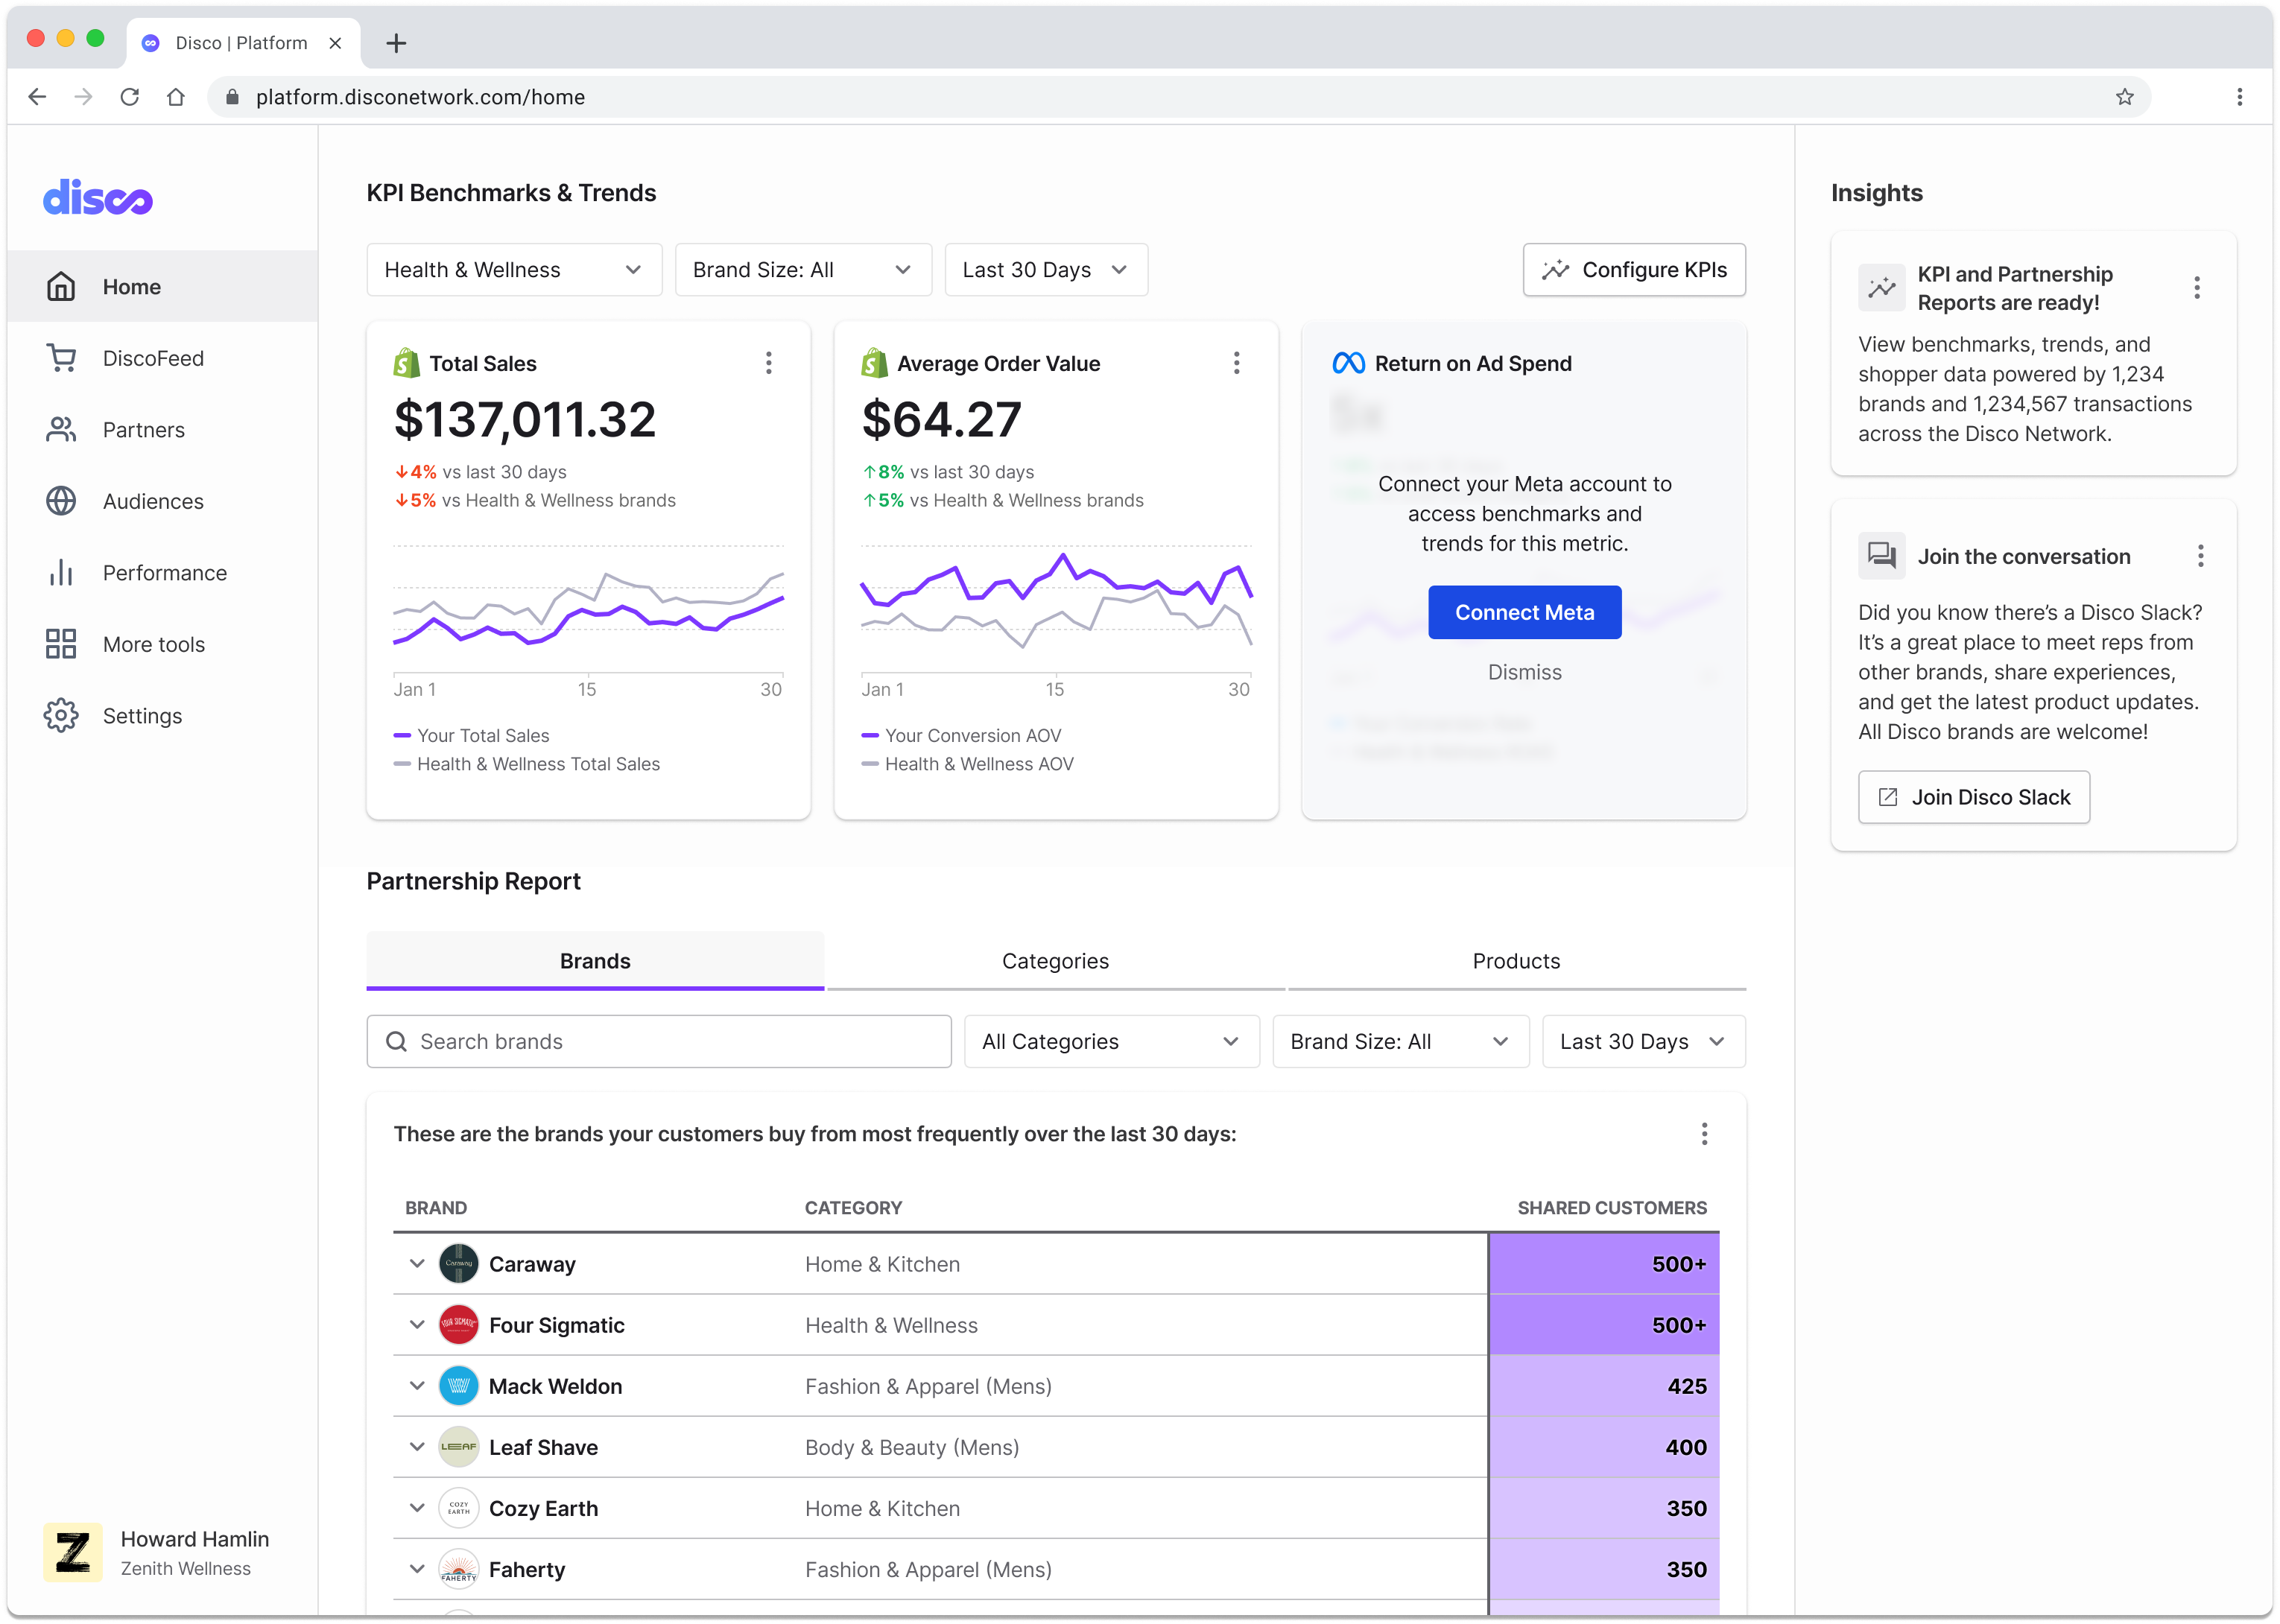This screenshot has height=1624, width=2280.
Task: Click the Four Sigmatic brand logo
Action: click(459, 1324)
